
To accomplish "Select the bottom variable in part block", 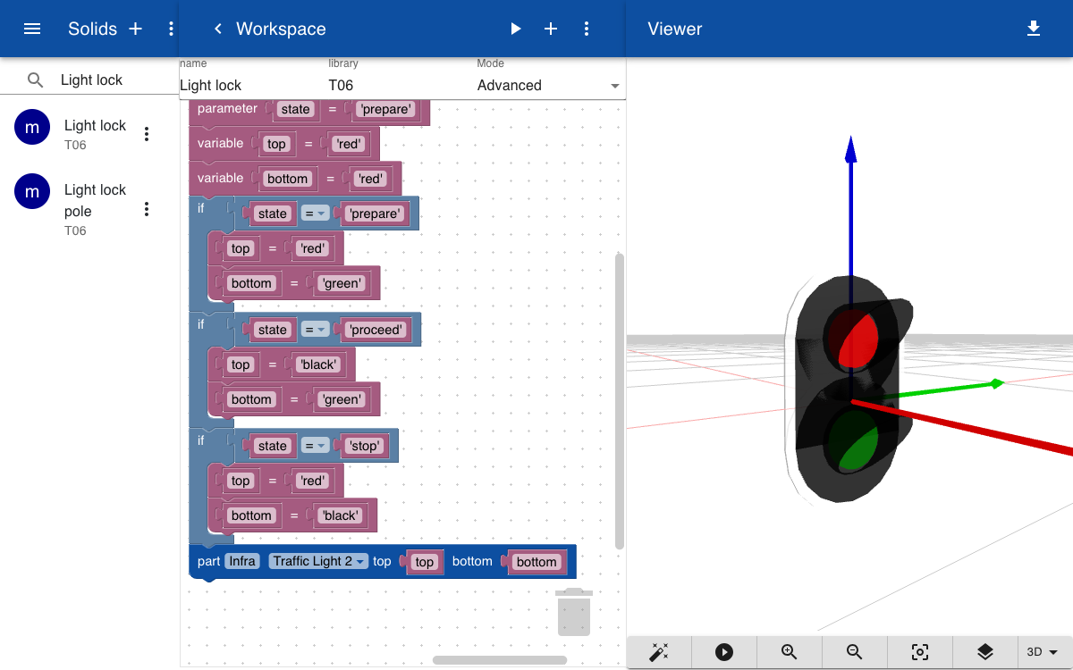I will pyautogui.click(x=536, y=562).
